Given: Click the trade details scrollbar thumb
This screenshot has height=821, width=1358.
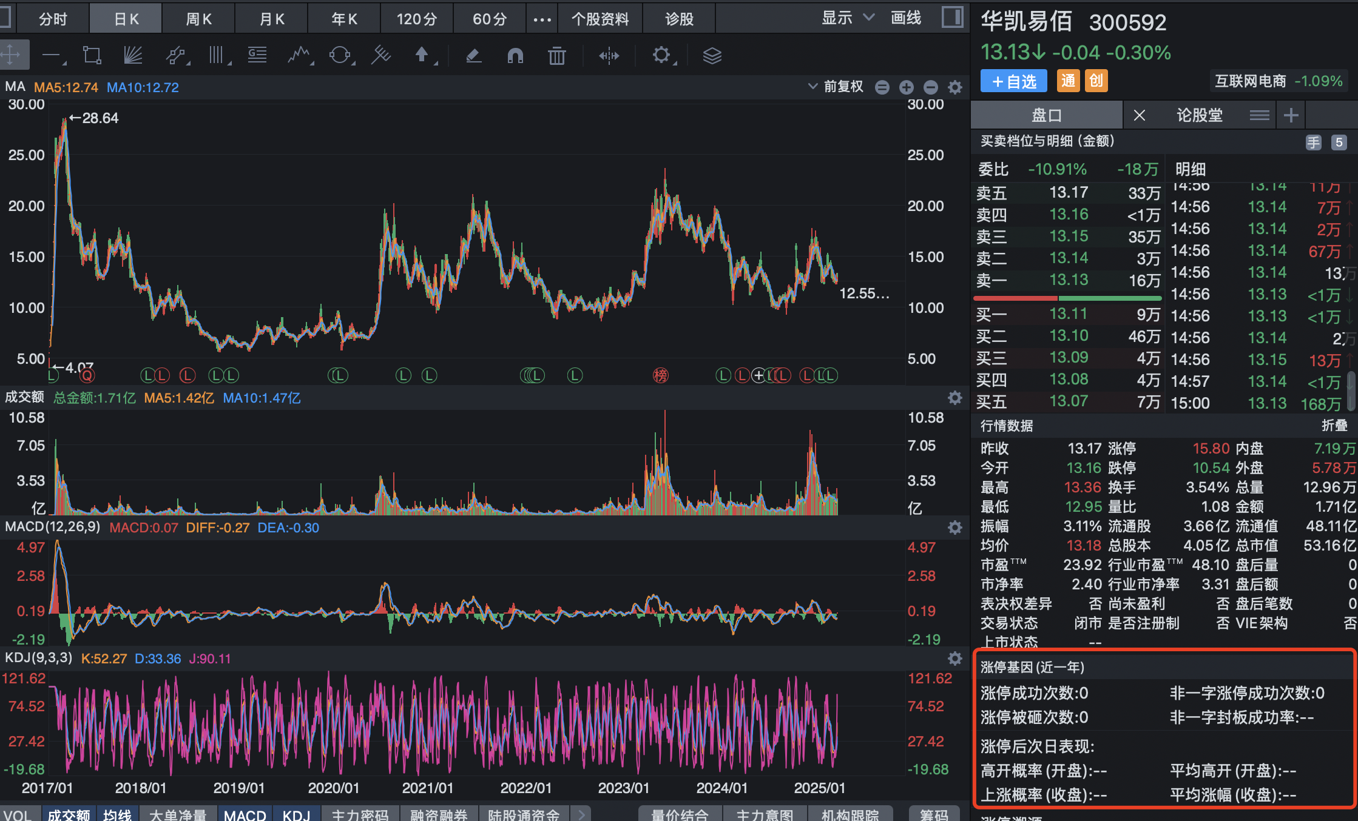Looking at the screenshot, I should pyautogui.click(x=1351, y=390).
